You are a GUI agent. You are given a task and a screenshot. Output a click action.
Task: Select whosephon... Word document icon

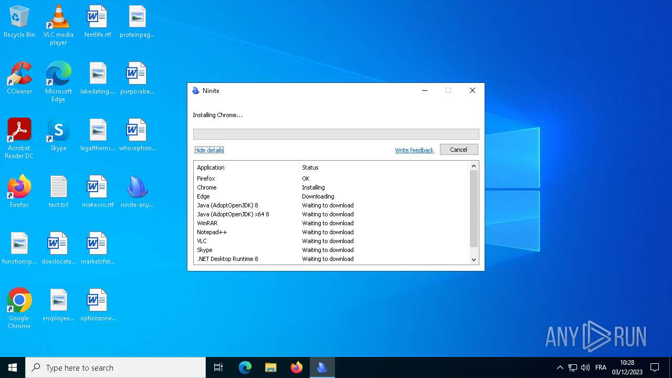pyautogui.click(x=137, y=135)
